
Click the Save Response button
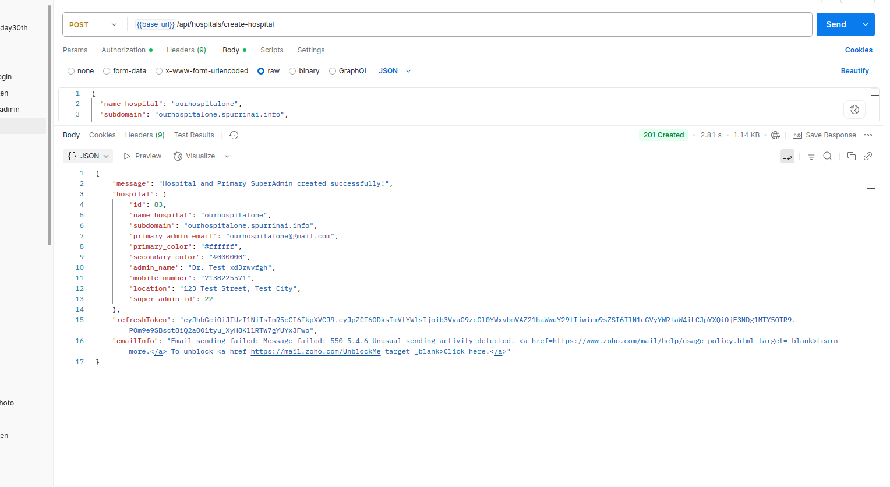pyautogui.click(x=824, y=135)
